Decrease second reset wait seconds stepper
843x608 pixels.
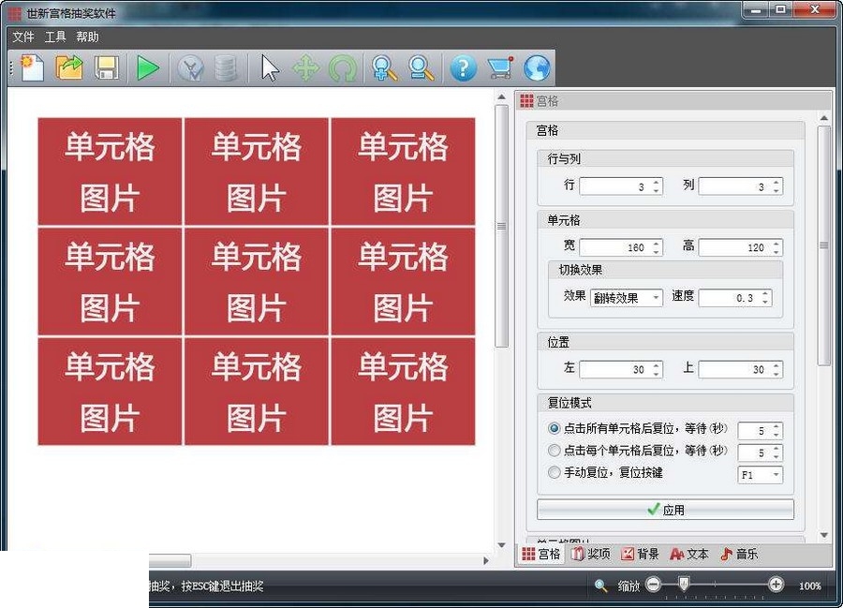click(x=776, y=456)
